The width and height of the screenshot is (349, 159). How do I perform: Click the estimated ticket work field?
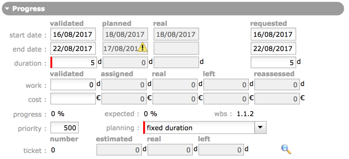tap(119, 150)
